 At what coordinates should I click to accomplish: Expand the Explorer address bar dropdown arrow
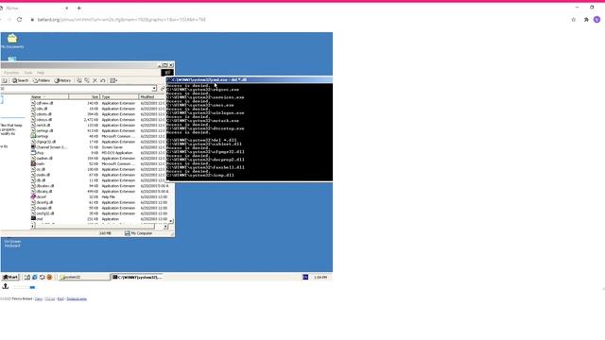(154, 89)
